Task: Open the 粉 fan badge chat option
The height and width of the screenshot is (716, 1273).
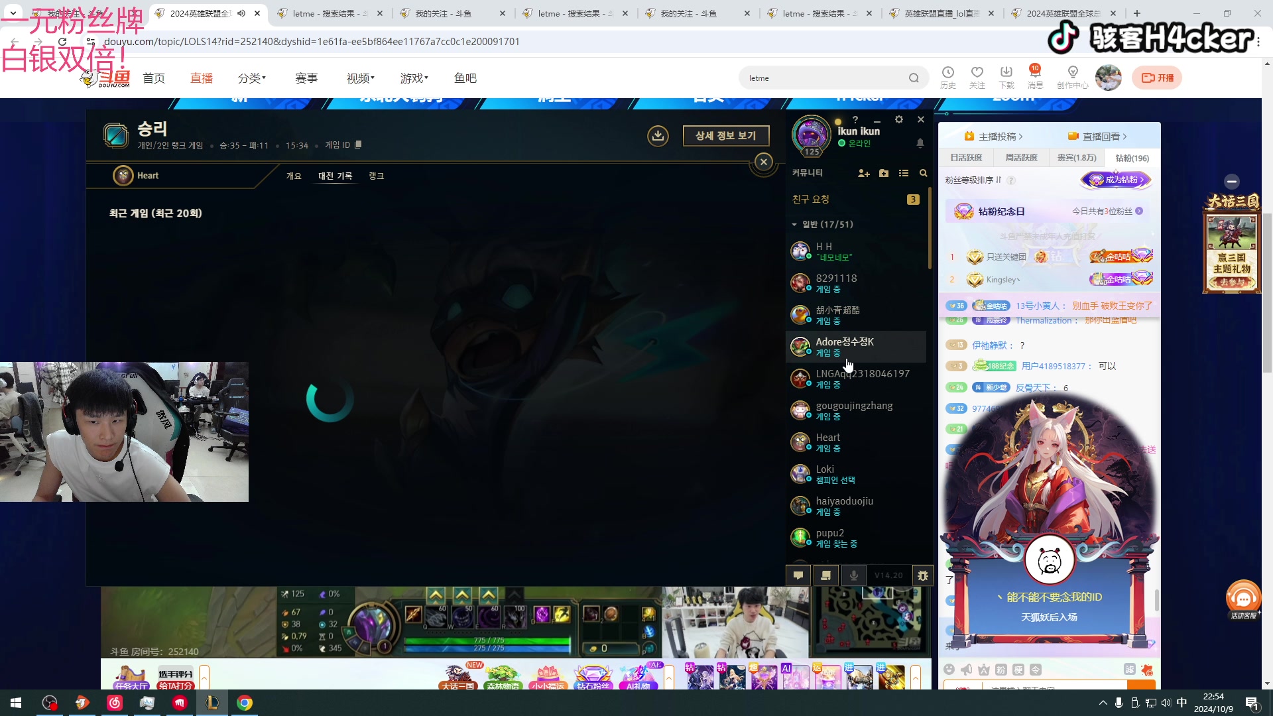Action: click(x=1001, y=670)
